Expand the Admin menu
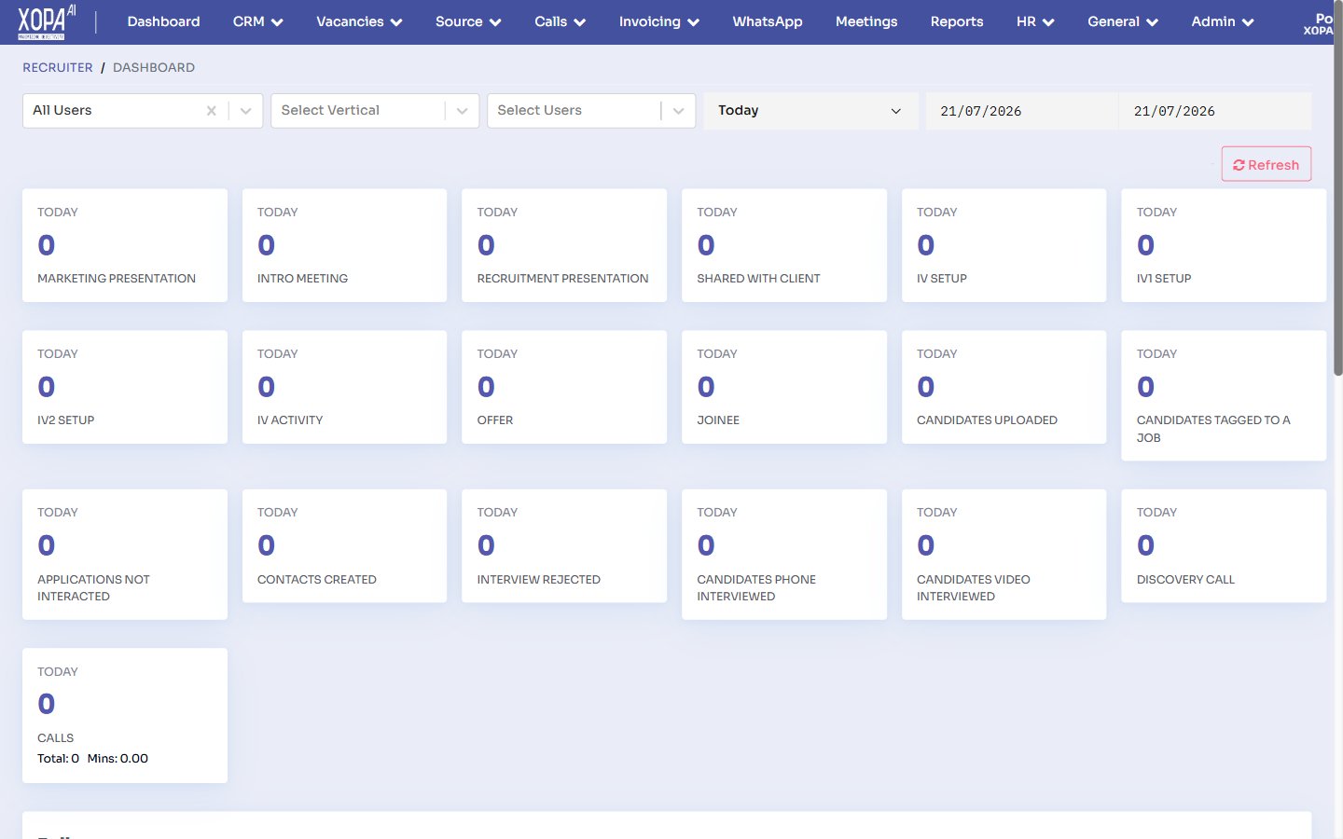 [x=1223, y=21]
